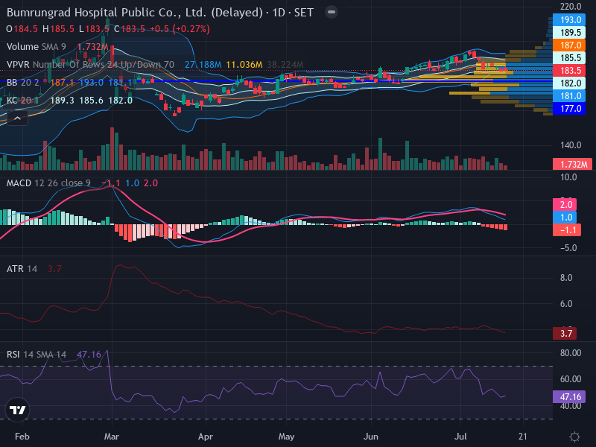Click the market status dot beside SET

click(332, 12)
